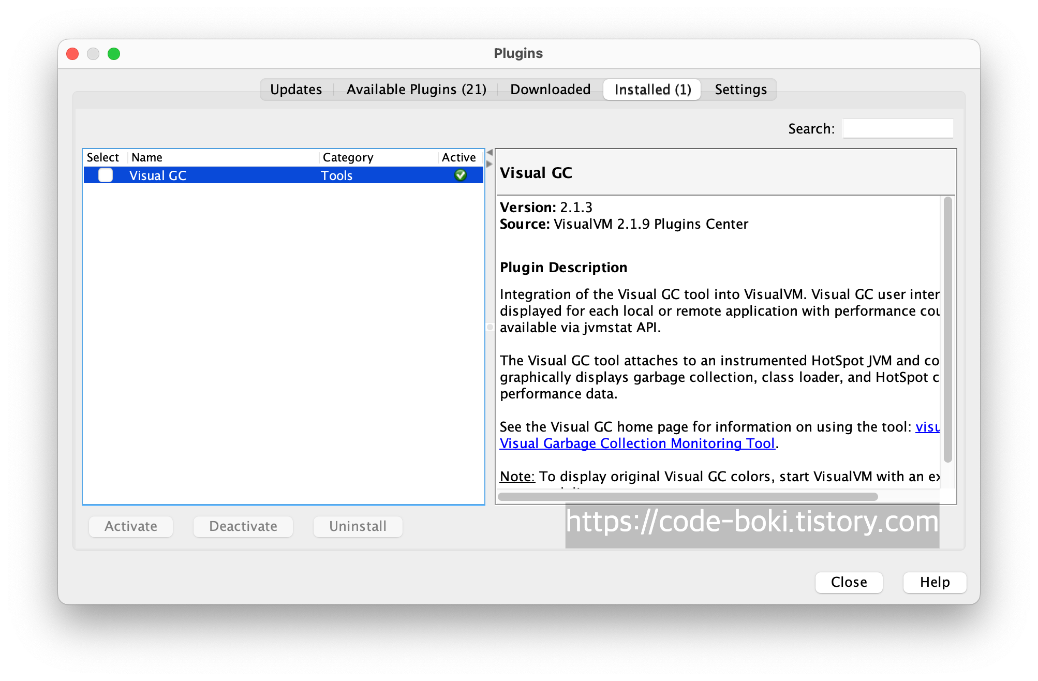Switch to the Updates tab
The width and height of the screenshot is (1038, 681).
tap(296, 90)
